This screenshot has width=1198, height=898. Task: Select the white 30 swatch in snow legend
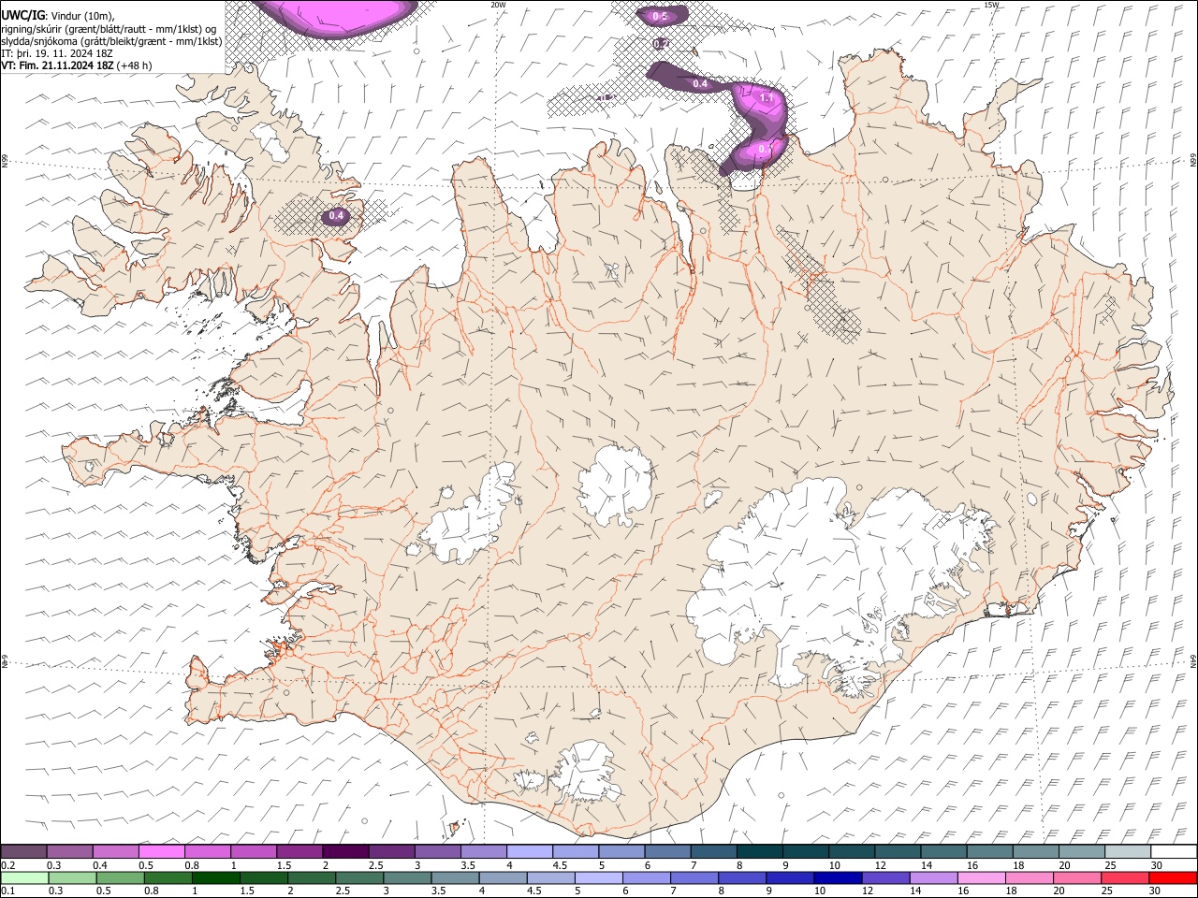[x=1173, y=851]
